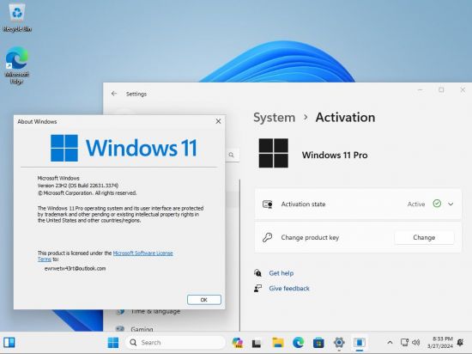Click the 'Active' status text
Viewport: 472px width, 354px height.
point(416,204)
